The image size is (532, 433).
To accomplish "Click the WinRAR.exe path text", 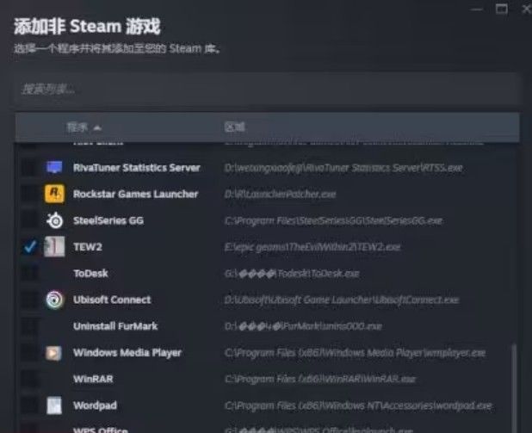I will (320, 379).
